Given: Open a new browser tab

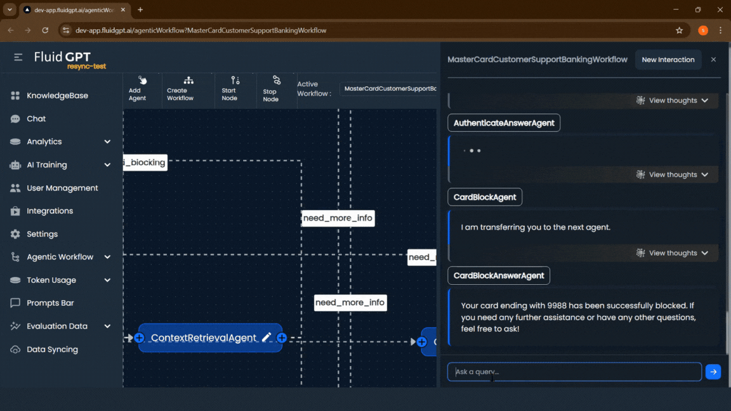Looking at the screenshot, I should [x=140, y=10].
